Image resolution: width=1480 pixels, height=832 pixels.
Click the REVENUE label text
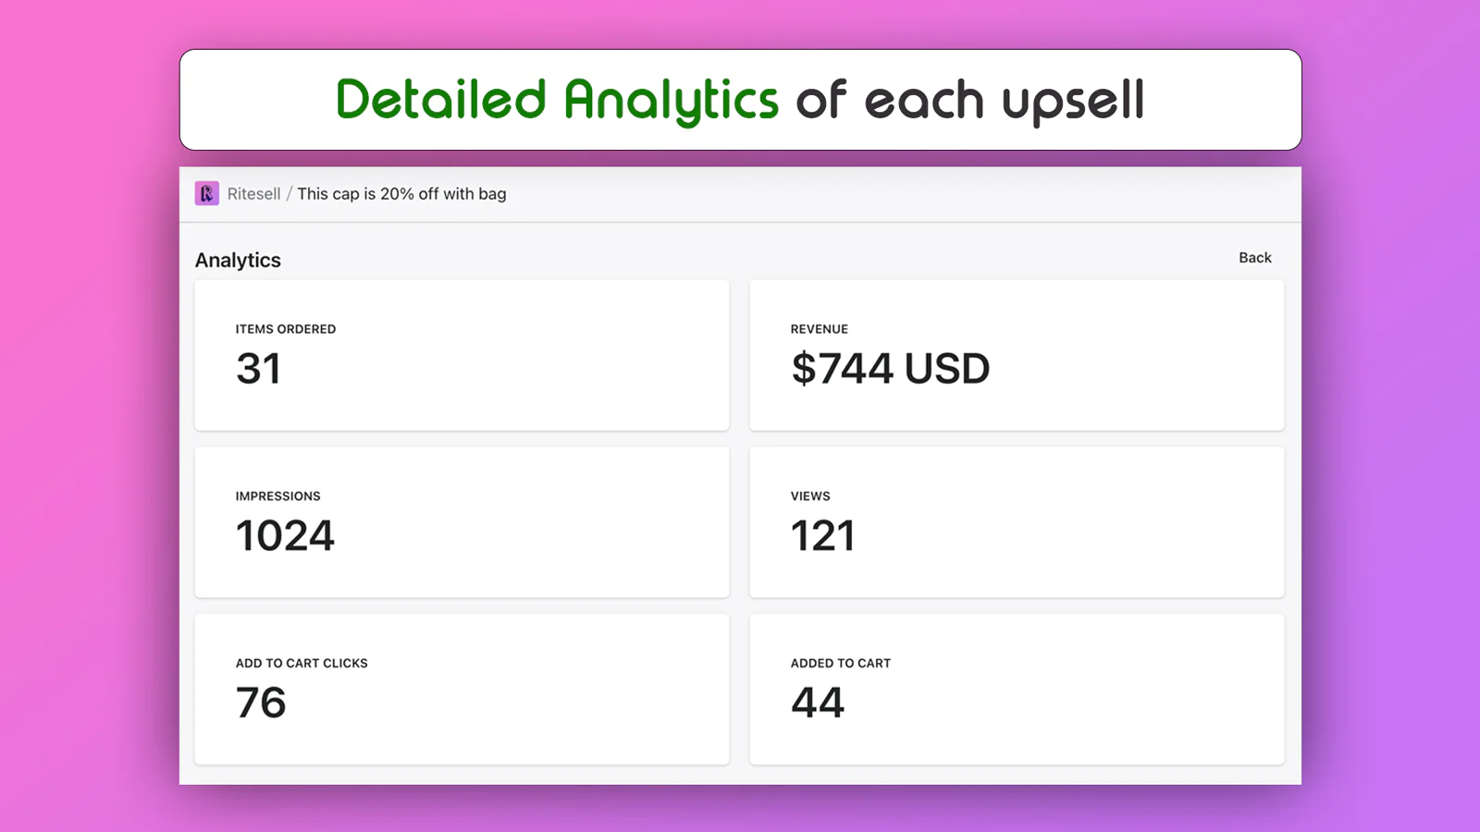point(820,329)
